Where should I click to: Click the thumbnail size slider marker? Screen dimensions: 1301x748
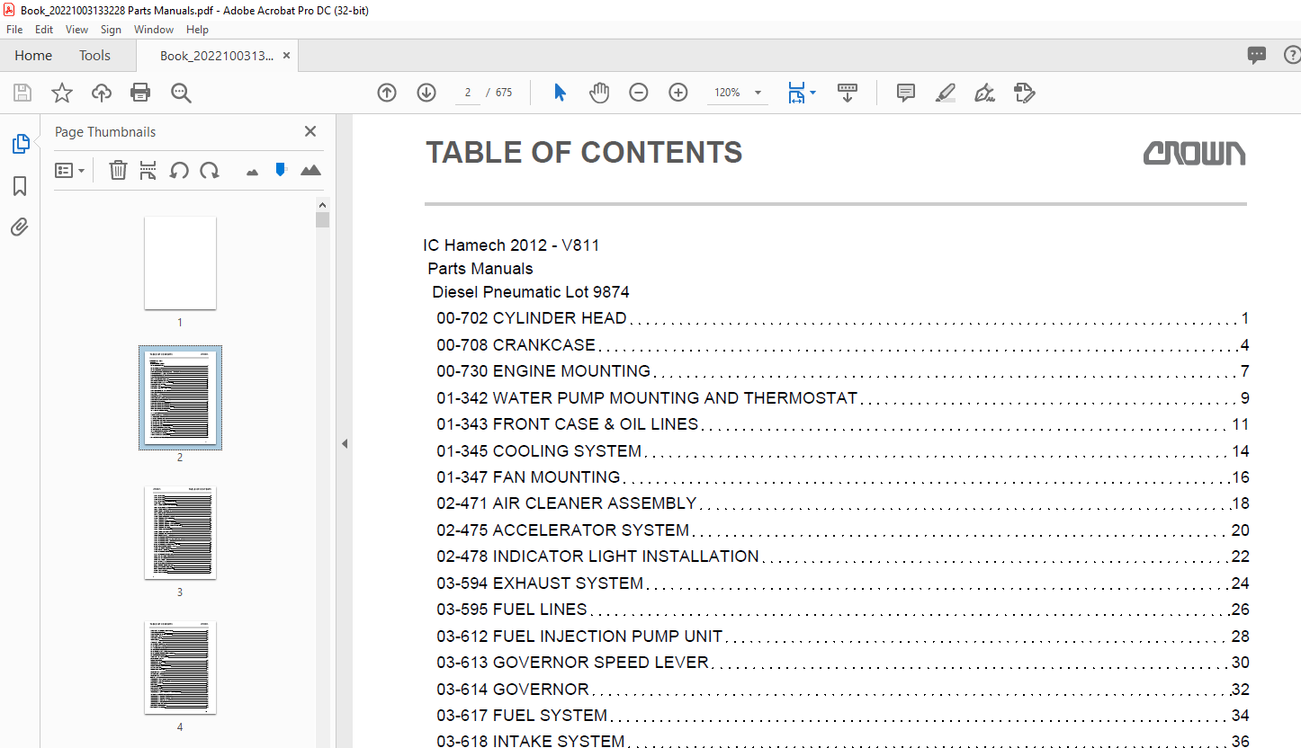pyautogui.click(x=281, y=169)
